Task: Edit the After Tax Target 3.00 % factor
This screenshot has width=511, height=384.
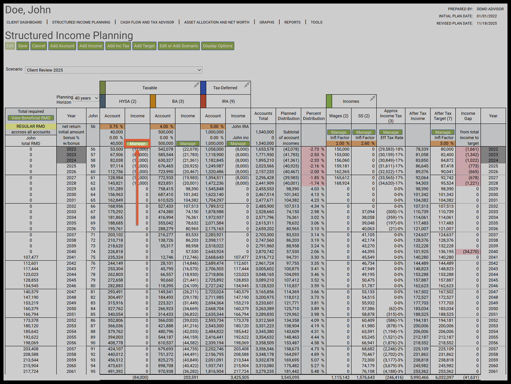Action: [443, 143]
